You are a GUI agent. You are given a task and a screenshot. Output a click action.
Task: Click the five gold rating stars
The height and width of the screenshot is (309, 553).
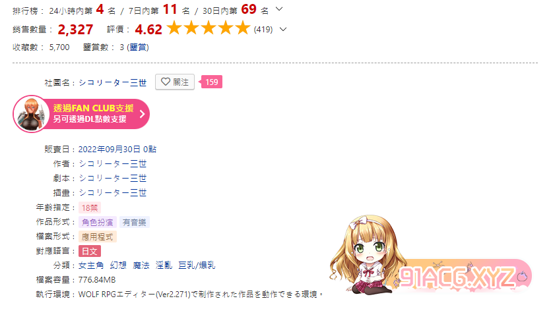[208, 28]
